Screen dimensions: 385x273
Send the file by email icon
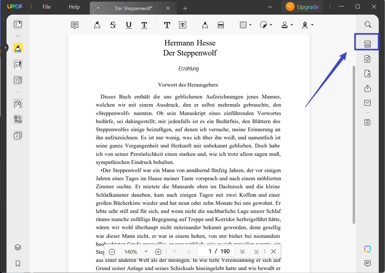(x=367, y=103)
